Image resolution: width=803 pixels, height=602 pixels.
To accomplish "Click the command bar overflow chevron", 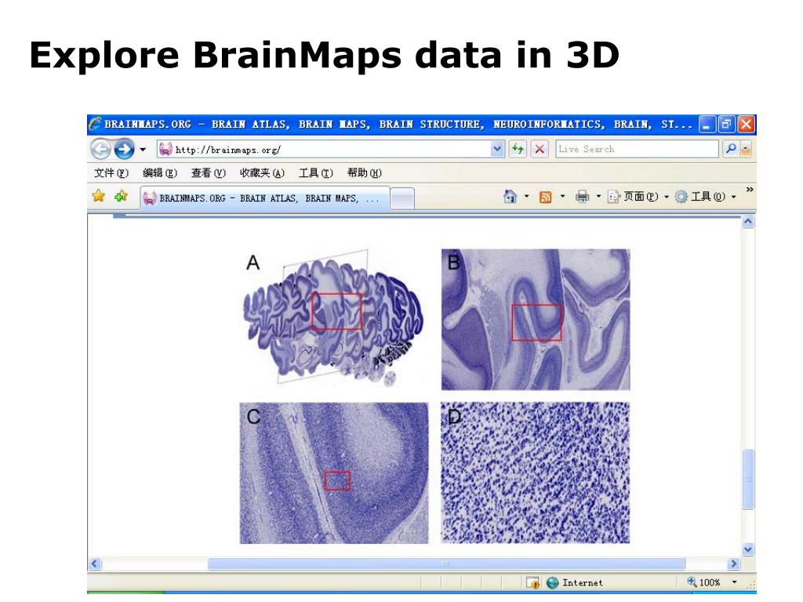I will [x=750, y=190].
